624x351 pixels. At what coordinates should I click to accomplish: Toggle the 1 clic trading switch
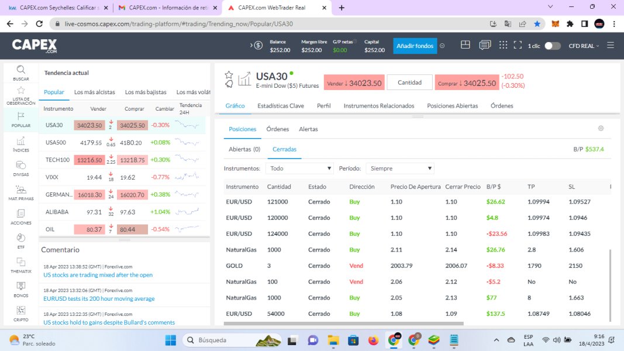[x=553, y=46]
